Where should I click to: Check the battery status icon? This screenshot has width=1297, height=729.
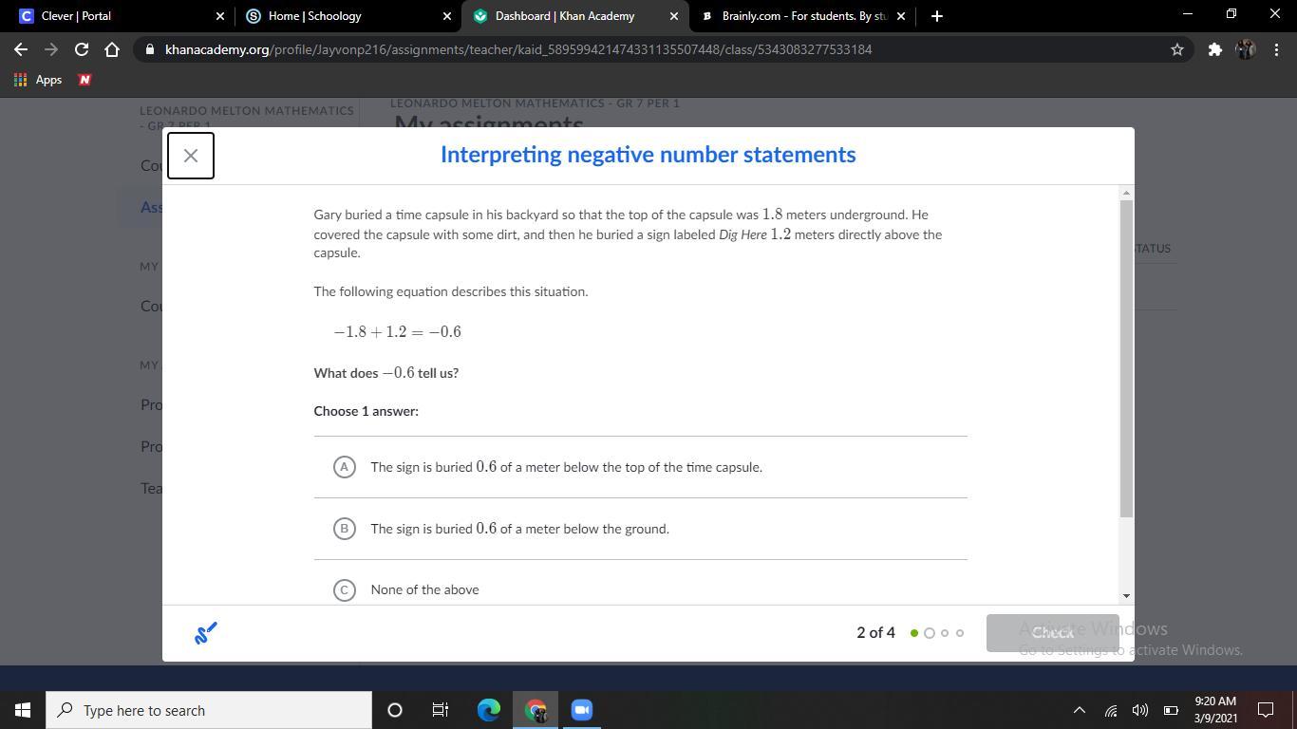[1171, 710]
